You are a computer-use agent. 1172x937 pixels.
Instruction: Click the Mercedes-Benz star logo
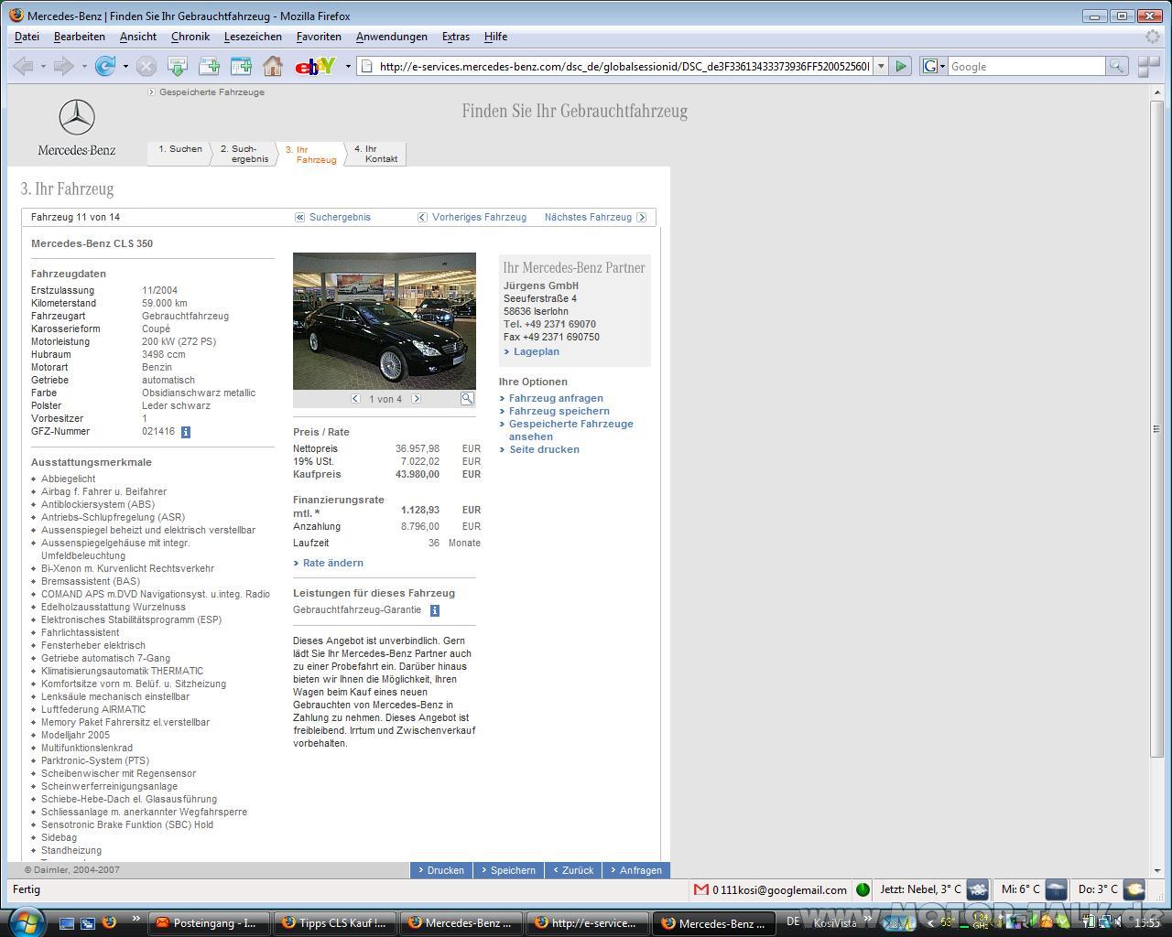point(77,119)
